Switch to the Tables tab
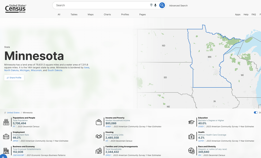 (x=74, y=14)
